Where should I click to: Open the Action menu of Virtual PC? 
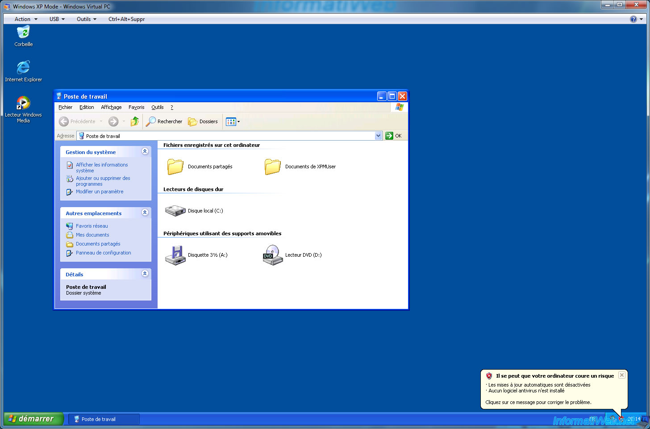[x=26, y=19]
